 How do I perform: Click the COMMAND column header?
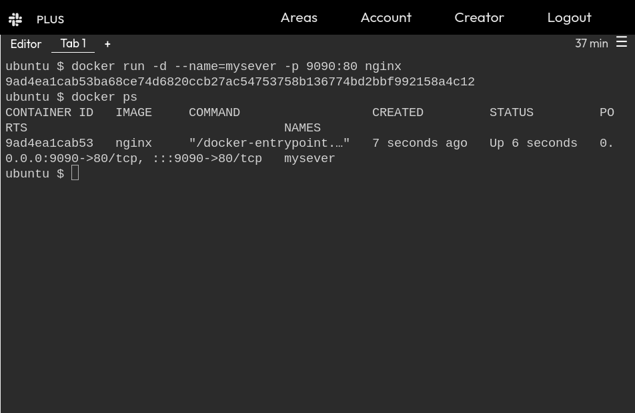(214, 113)
